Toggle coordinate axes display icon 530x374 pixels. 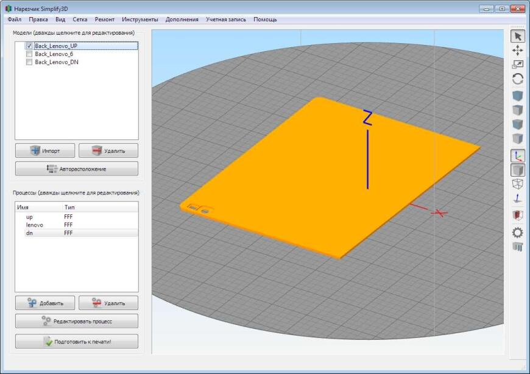517,155
